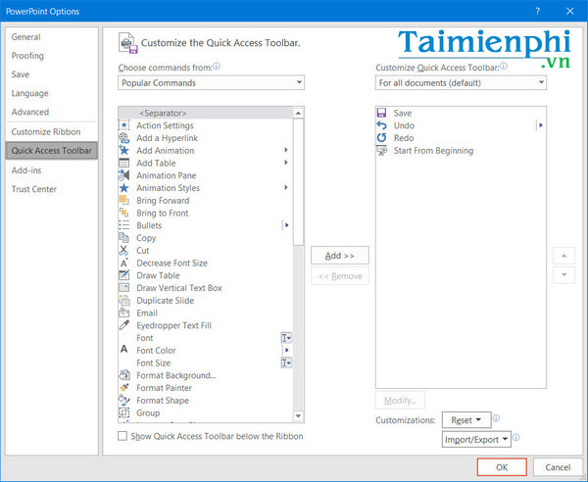Click the Add Animation star icon
The width and height of the screenshot is (588, 482).
pos(124,150)
